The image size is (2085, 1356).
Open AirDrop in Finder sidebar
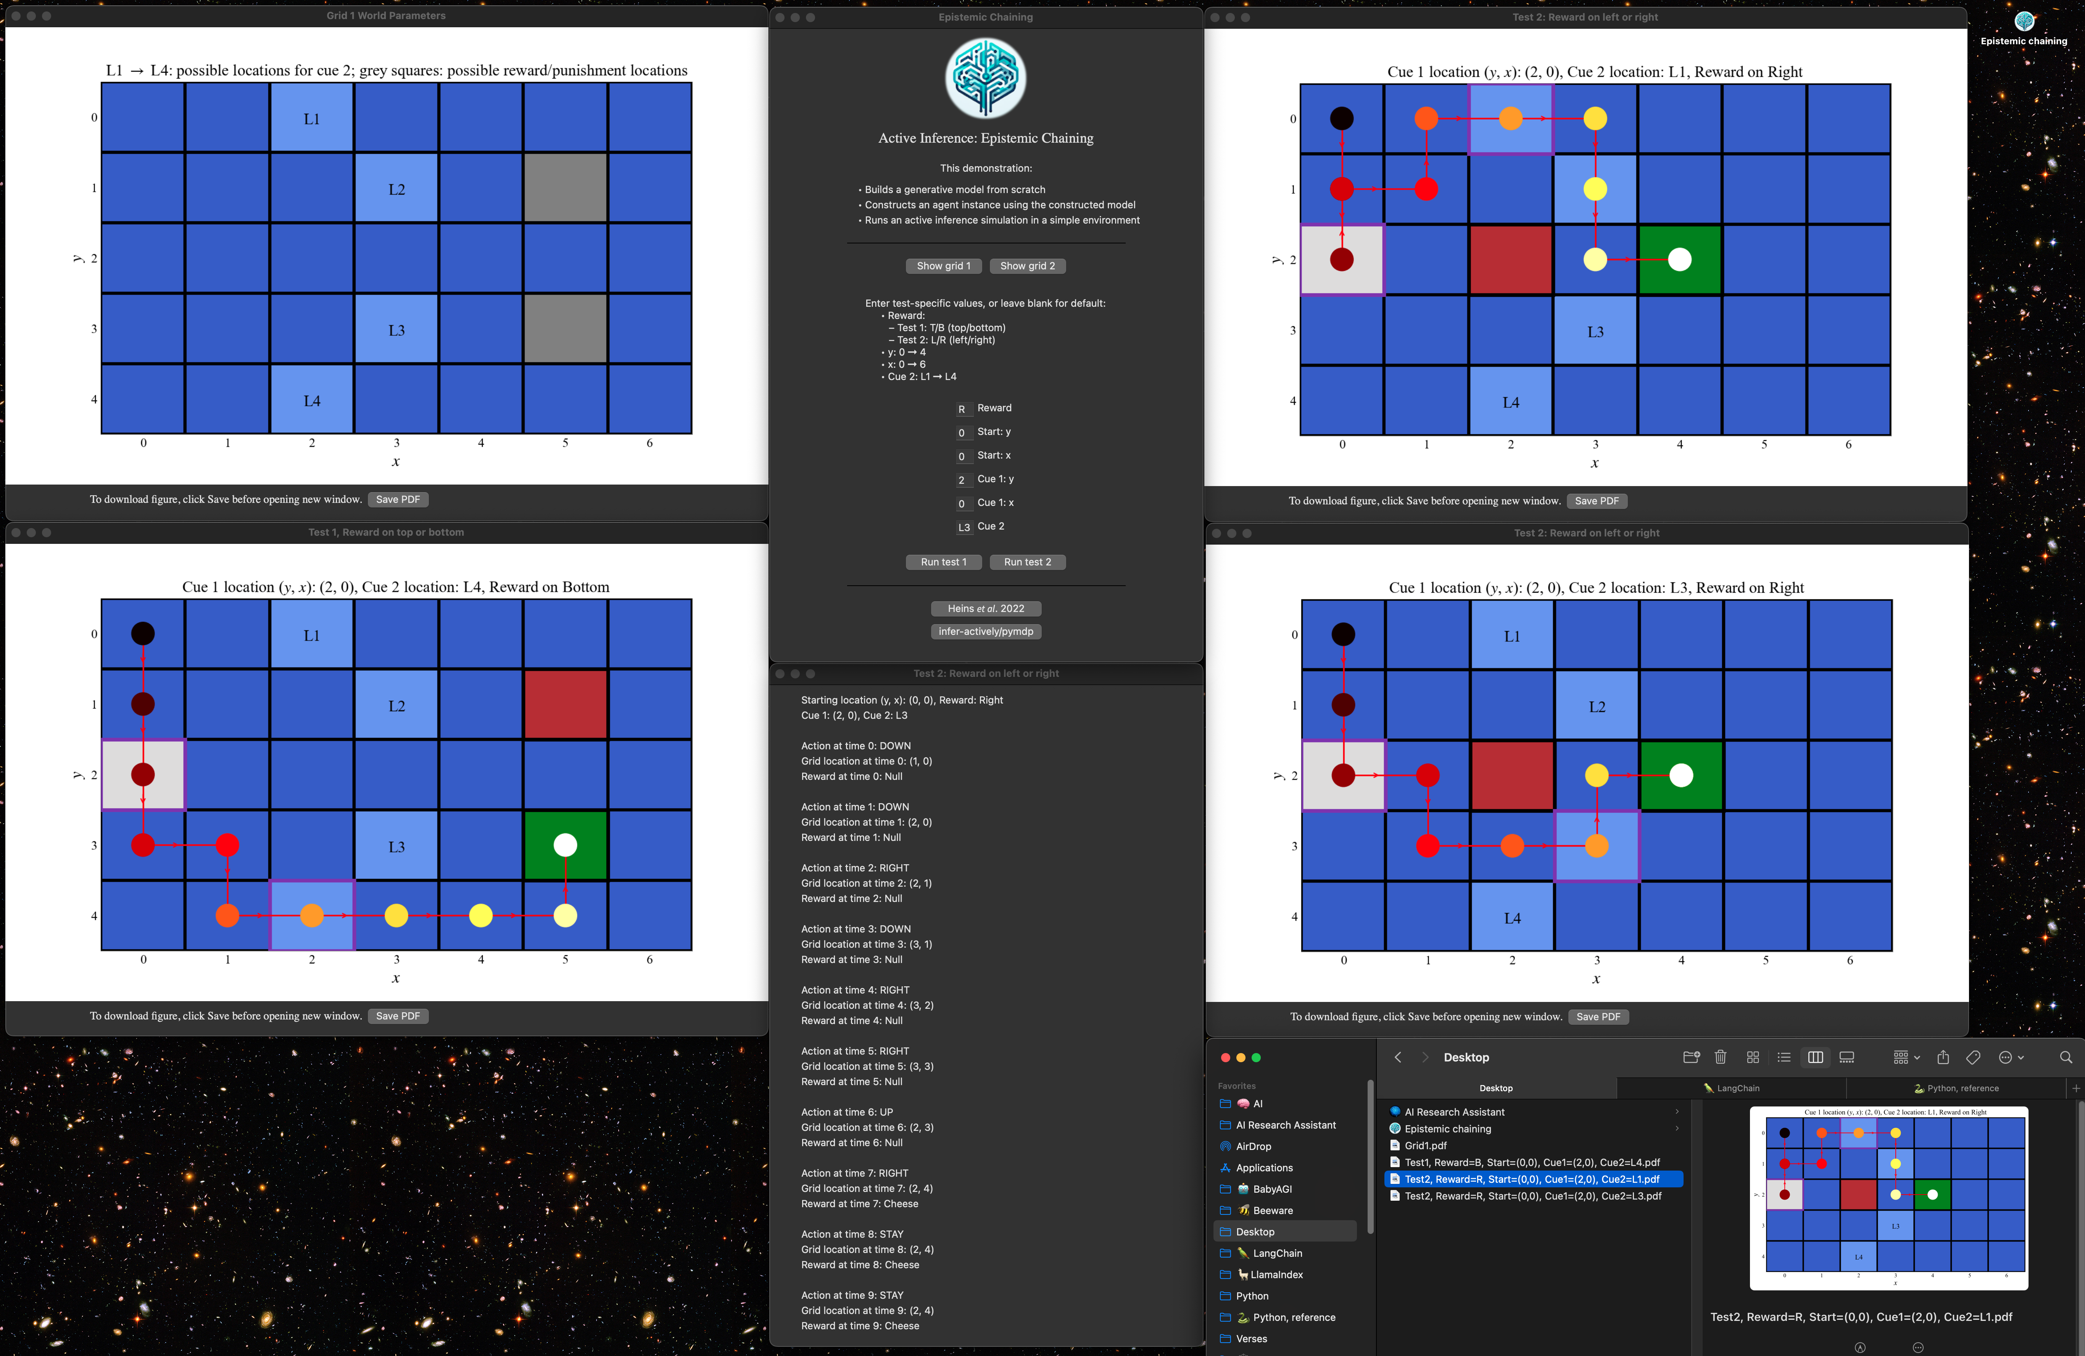1284,1146
